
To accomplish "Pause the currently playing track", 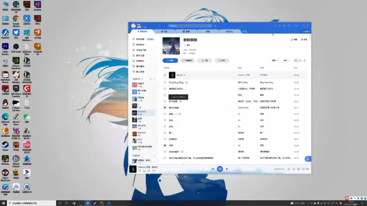I will pyautogui.click(x=220, y=169).
